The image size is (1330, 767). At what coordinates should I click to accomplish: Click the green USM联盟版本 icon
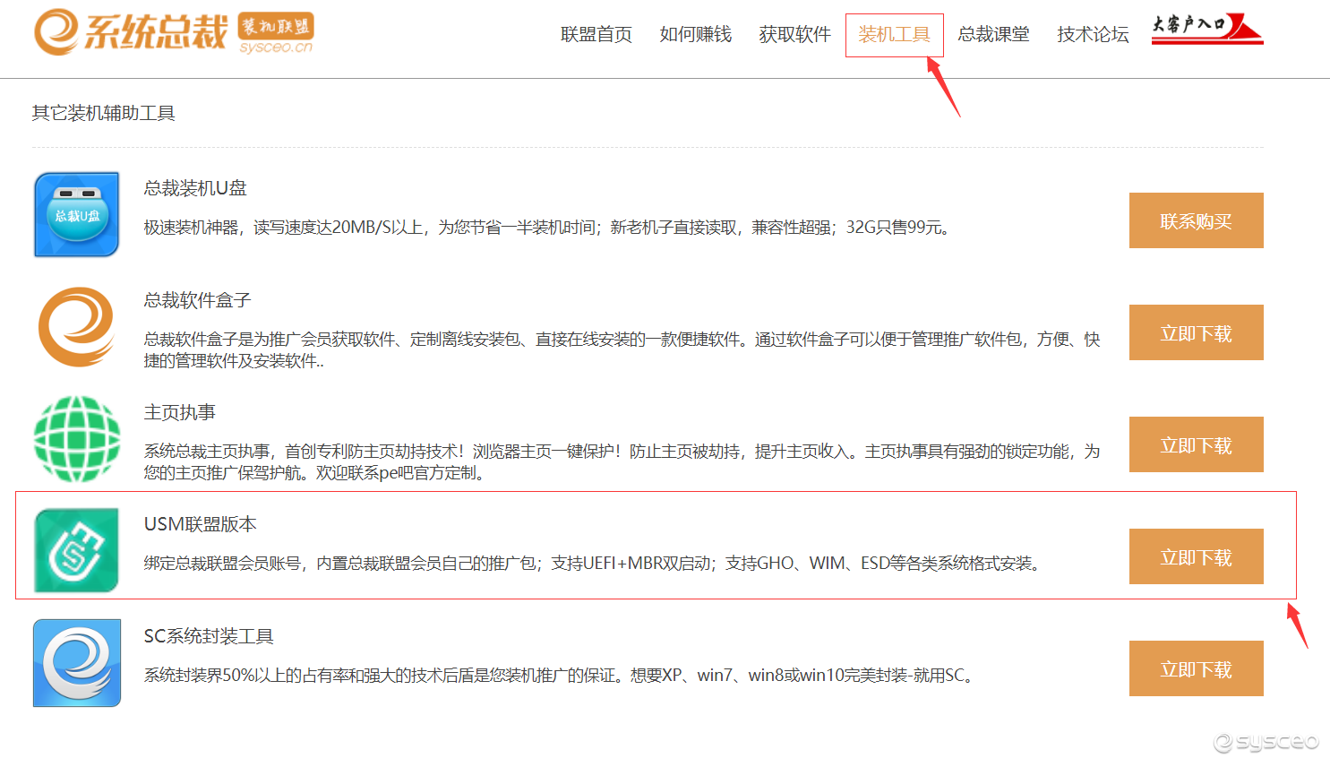click(x=77, y=550)
